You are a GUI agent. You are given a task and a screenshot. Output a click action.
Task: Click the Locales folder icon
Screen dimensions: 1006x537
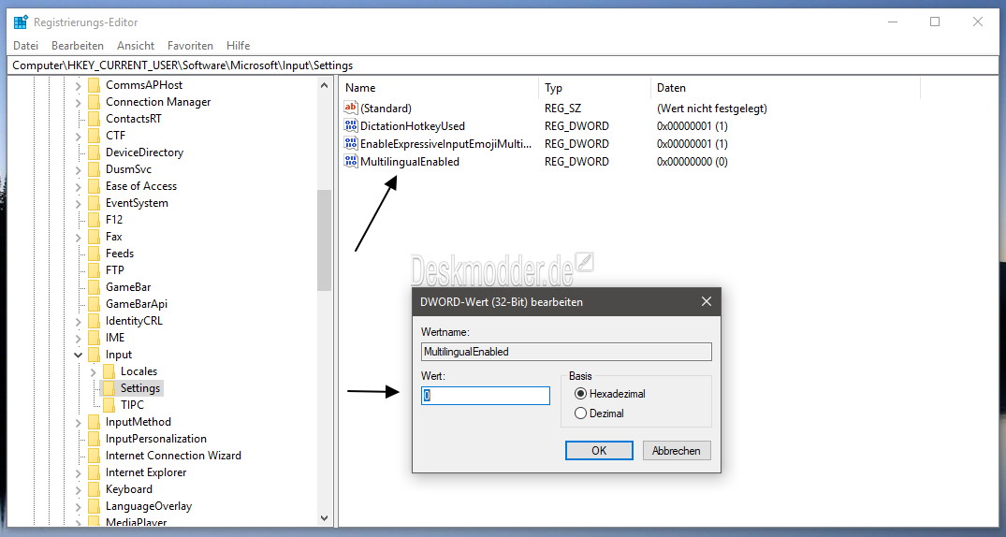click(109, 370)
